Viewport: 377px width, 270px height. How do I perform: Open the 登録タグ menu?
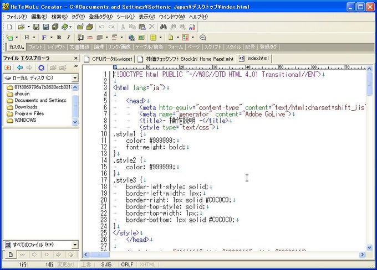(101, 17)
